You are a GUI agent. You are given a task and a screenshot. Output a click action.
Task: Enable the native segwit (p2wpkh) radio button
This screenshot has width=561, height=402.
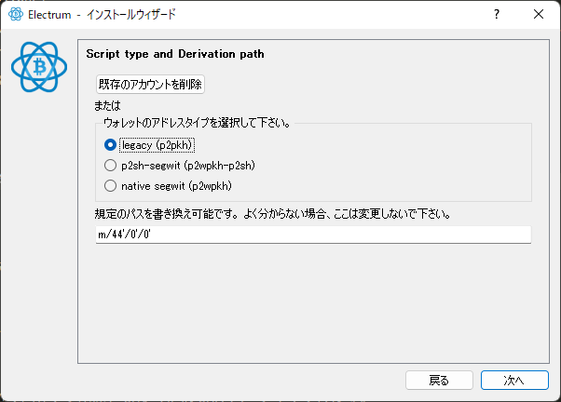tap(111, 186)
